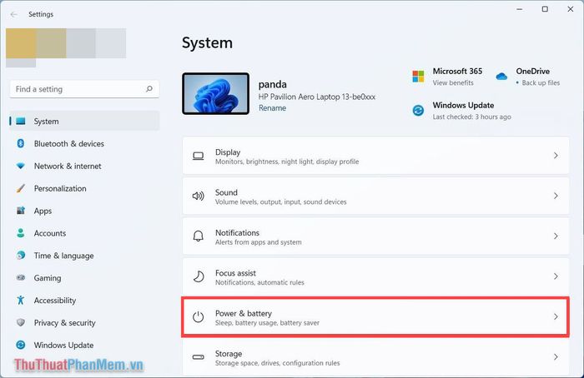Select Apps in the sidebar menu
The width and height of the screenshot is (584, 378).
click(43, 211)
